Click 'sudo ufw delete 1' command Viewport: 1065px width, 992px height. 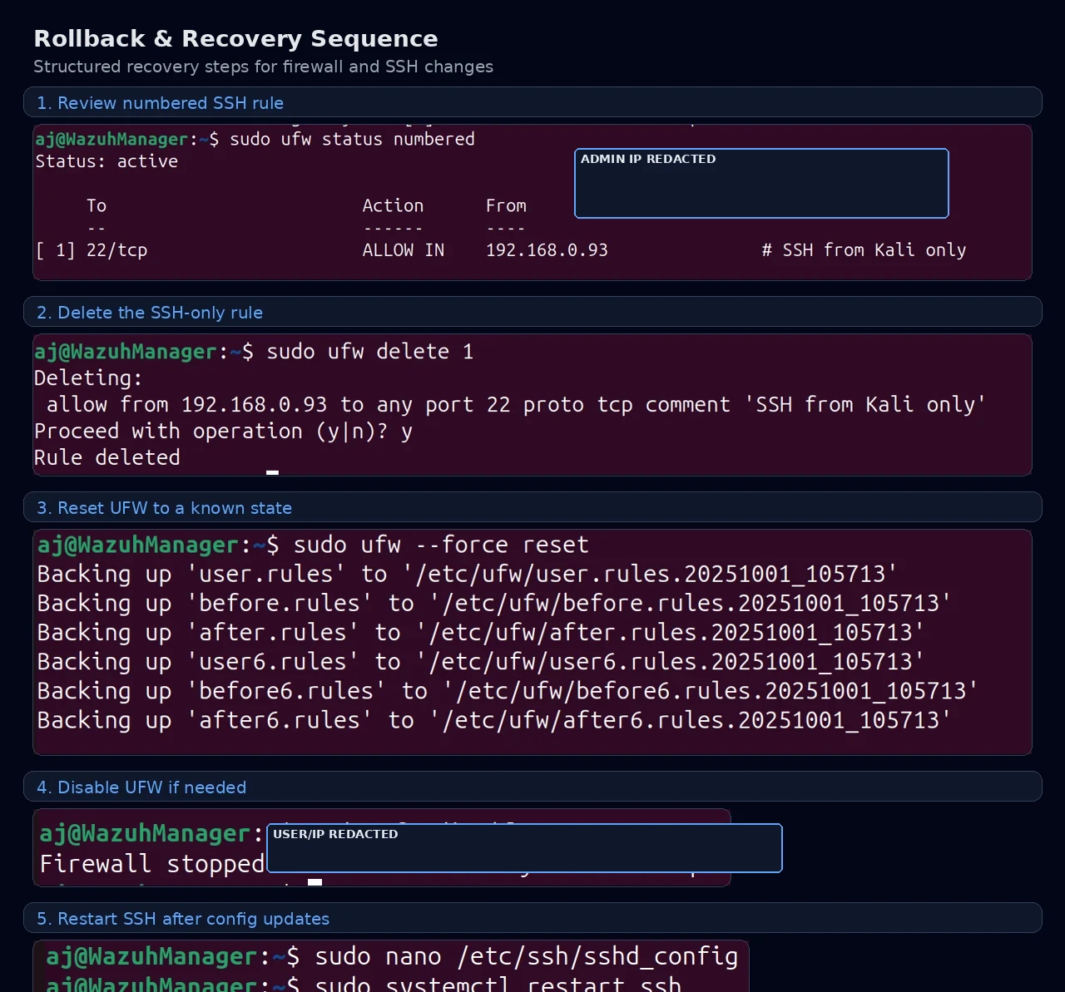[x=369, y=352]
